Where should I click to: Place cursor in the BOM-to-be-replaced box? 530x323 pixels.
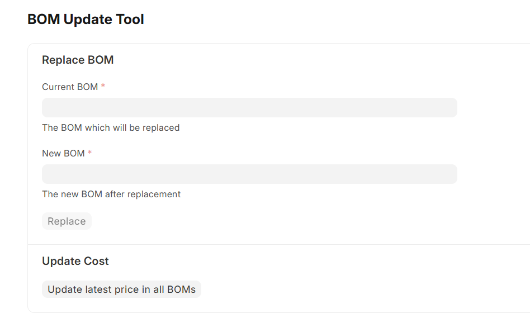[249, 107]
